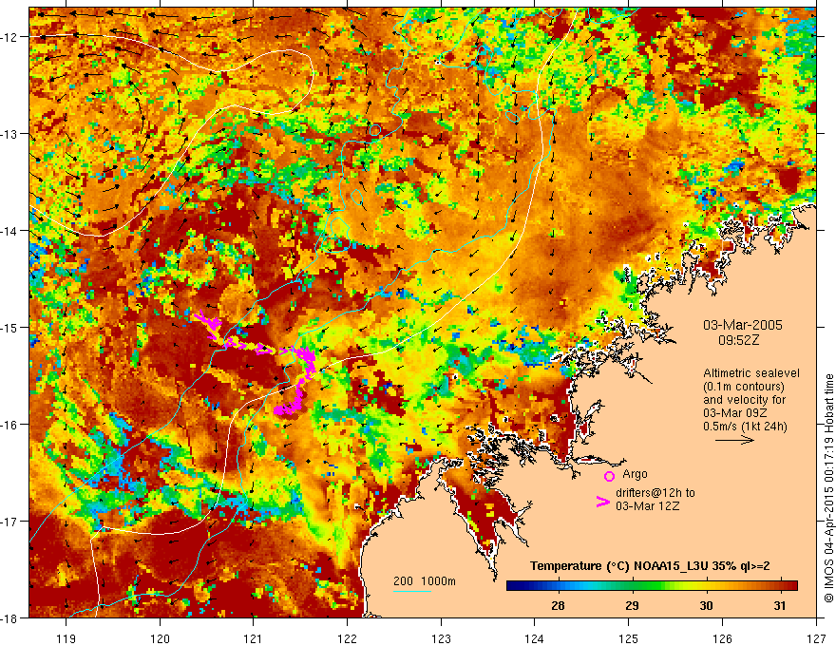Click latitude axis label -16
This screenshot has height=646, width=836.
[x=10, y=425]
